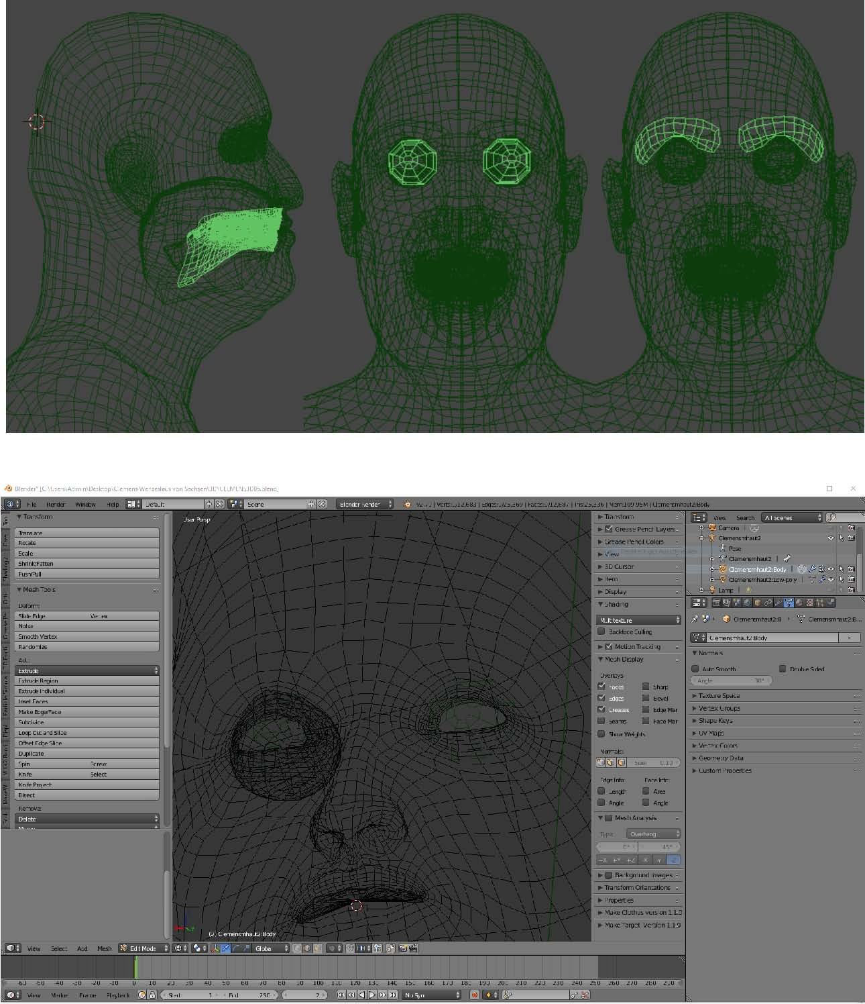Toggle timeline range lock icon
Screen dimensions: 865x1004
tap(152, 995)
